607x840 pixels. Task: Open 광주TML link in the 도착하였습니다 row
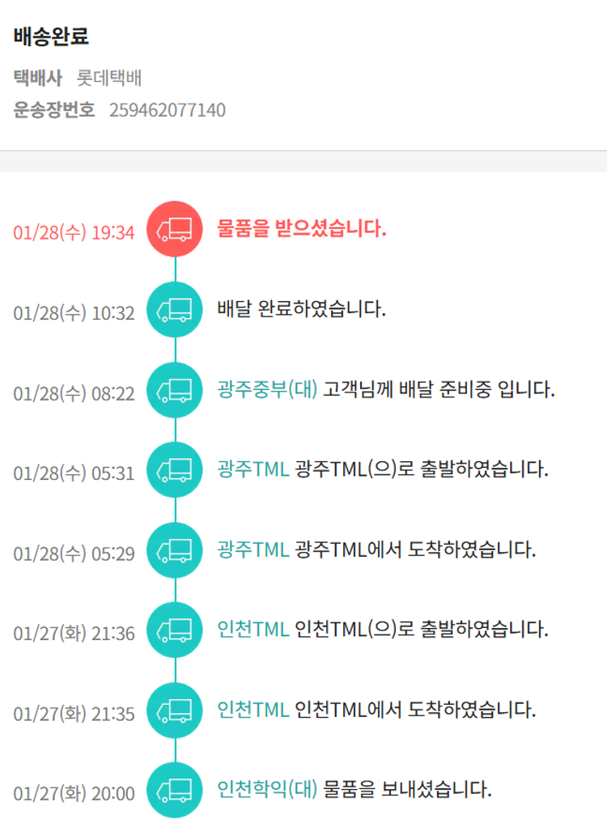(x=253, y=549)
